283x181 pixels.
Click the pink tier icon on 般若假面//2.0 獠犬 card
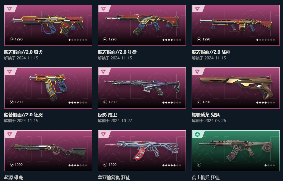point(10,9)
